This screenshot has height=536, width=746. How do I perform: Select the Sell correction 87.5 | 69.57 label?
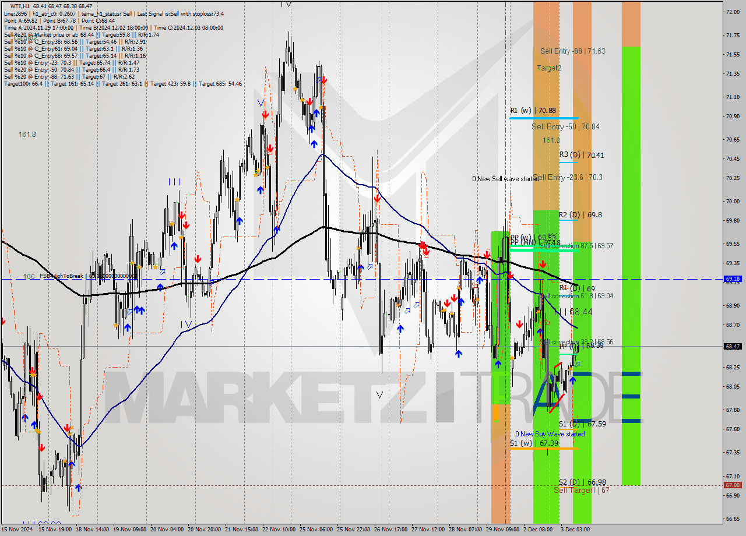pos(576,246)
